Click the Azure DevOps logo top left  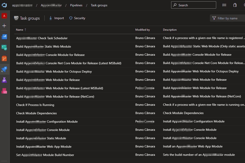(4, 5)
